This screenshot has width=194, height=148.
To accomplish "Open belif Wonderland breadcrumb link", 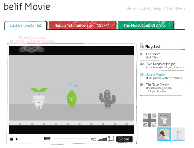I will pos(152,9).
